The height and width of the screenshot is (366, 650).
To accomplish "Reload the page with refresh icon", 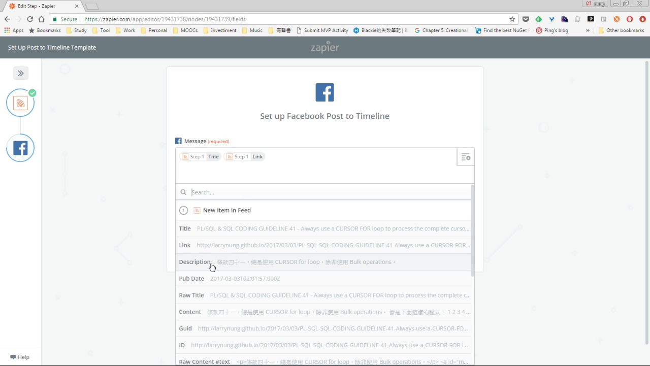I will point(30,19).
